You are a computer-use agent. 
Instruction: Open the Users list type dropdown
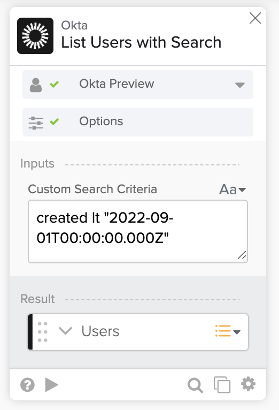tap(228, 331)
